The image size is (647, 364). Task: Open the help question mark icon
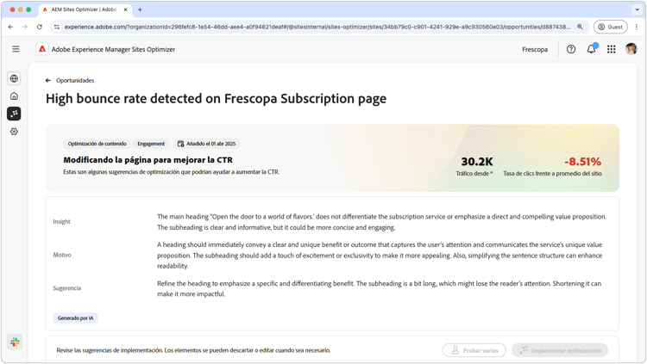click(x=571, y=49)
